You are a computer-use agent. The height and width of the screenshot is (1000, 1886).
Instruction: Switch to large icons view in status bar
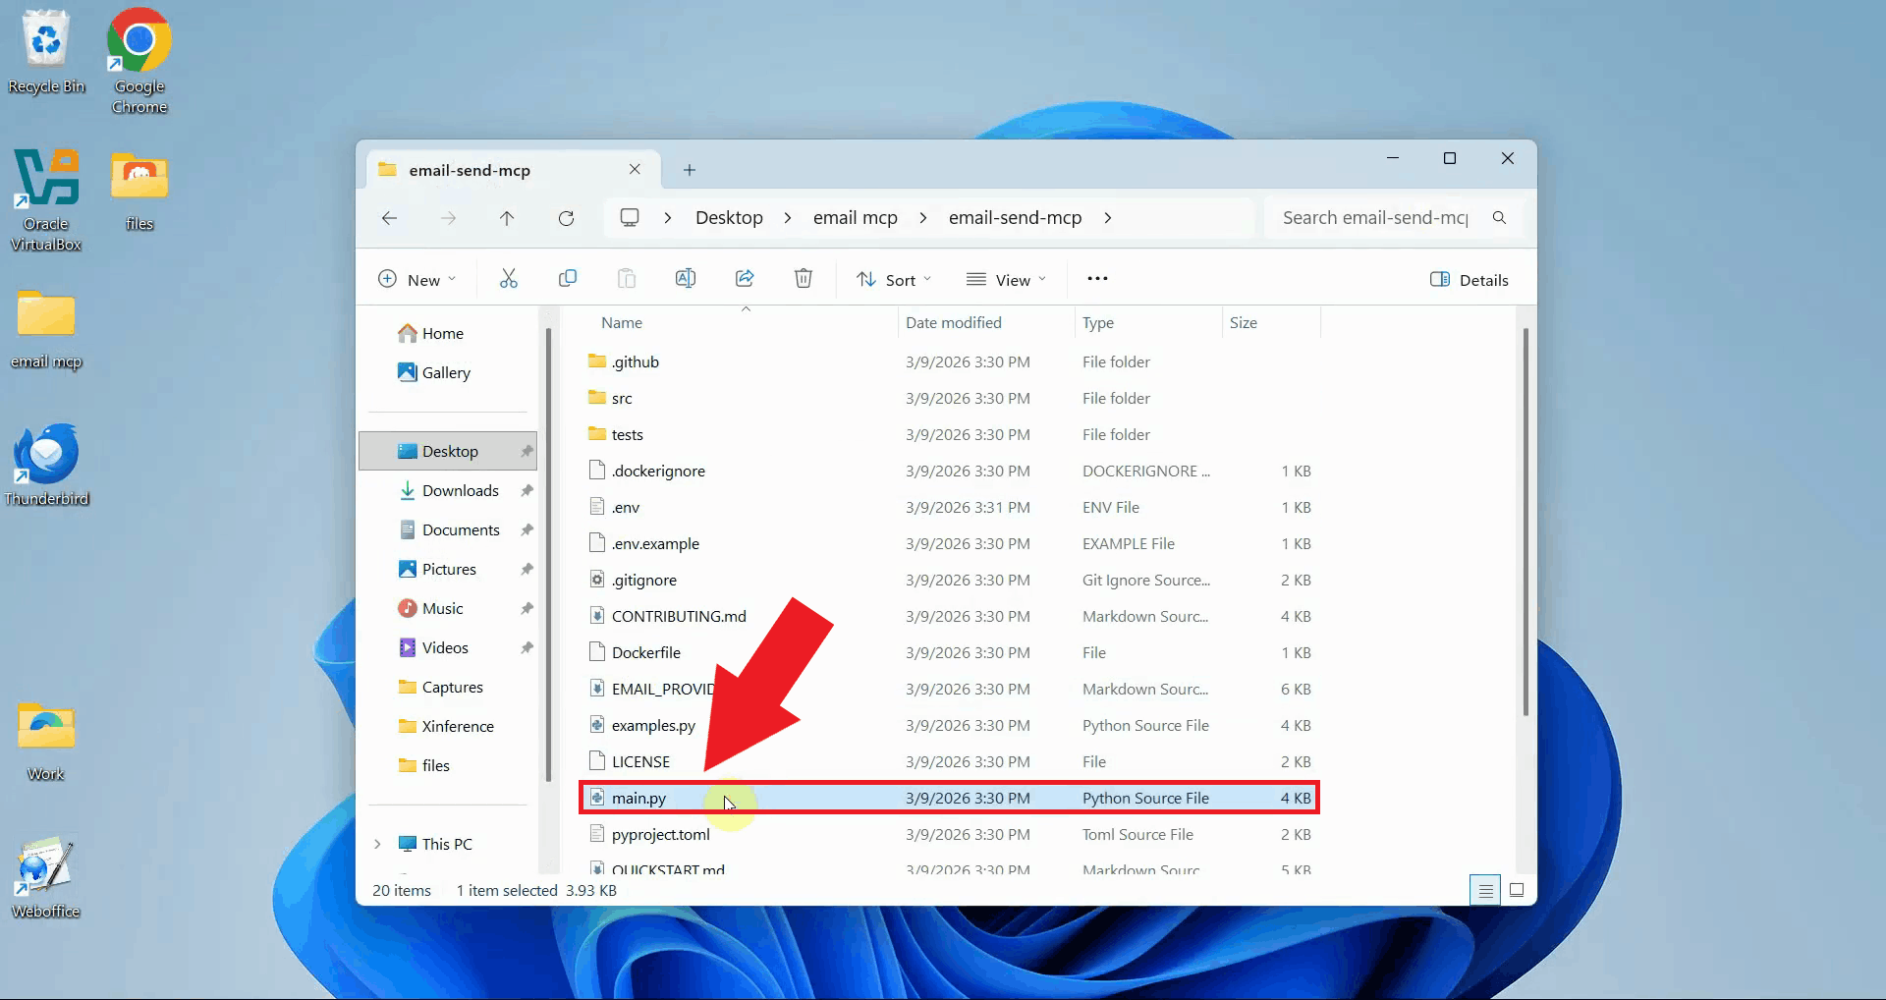click(x=1517, y=890)
